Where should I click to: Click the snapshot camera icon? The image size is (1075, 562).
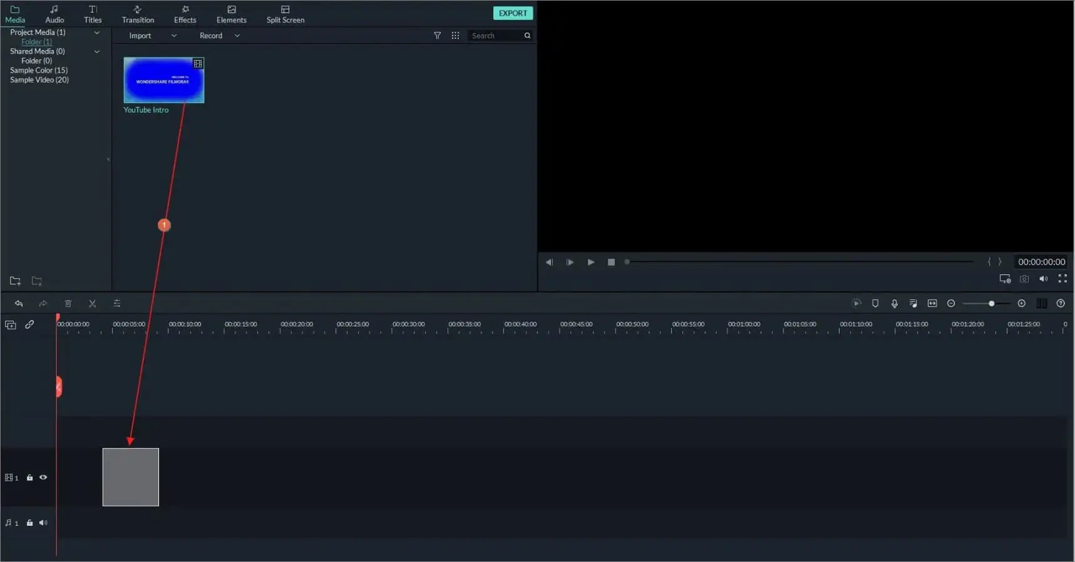(x=1024, y=279)
